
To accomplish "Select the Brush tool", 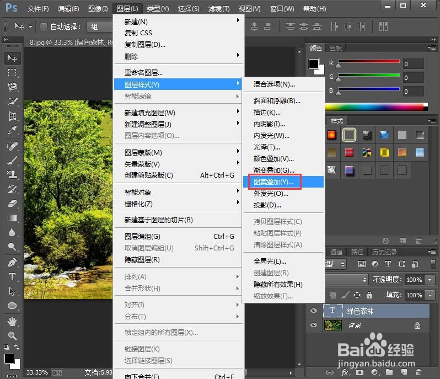I will [x=12, y=161].
